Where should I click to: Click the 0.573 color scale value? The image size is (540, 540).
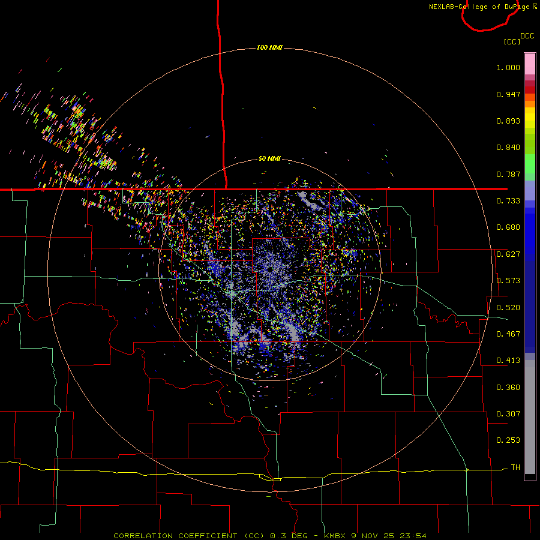pyautogui.click(x=508, y=281)
